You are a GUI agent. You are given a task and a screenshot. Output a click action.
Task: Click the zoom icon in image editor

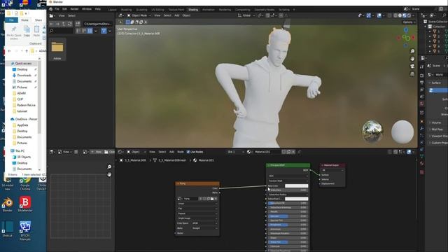coord(109,167)
